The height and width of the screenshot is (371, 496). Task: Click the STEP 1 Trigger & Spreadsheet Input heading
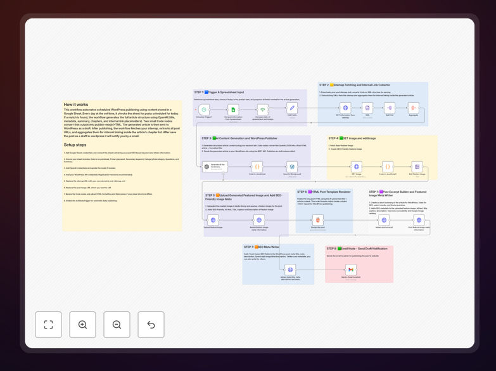pyautogui.click(x=219, y=92)
